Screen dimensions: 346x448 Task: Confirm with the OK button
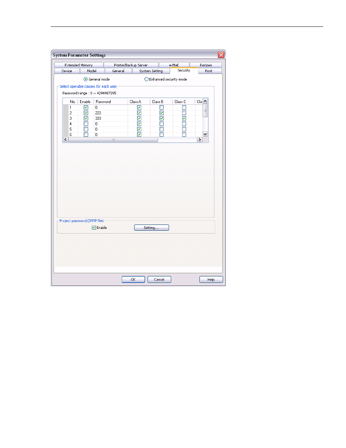point(133,279)
